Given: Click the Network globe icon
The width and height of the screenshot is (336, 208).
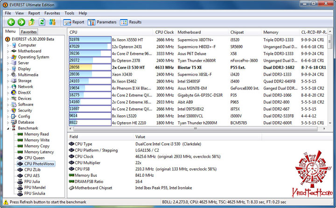Looking at the screenshot, I should pos(14,87).
